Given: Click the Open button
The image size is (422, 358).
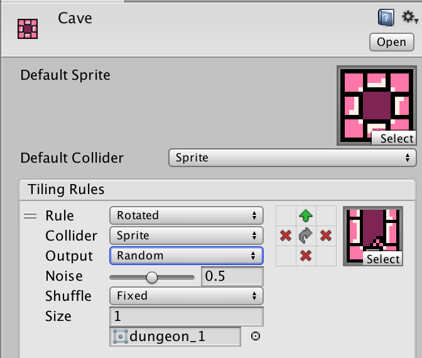Looking at the screenshot, I should (392, 42).
